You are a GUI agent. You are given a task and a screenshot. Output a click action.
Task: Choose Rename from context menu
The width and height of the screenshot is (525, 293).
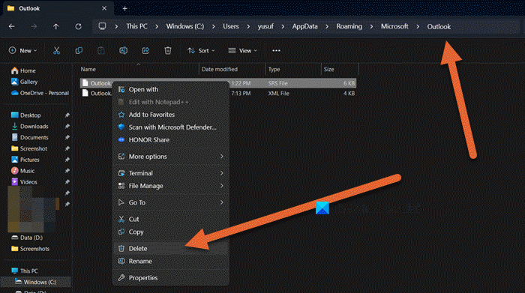(171, 262)
